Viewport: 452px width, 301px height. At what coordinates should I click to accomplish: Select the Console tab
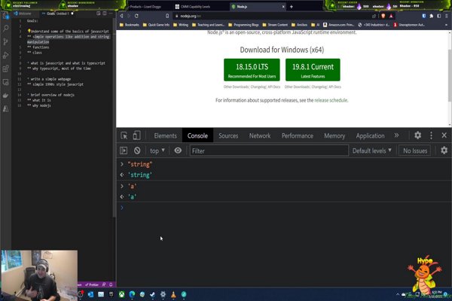click(197, 135)
